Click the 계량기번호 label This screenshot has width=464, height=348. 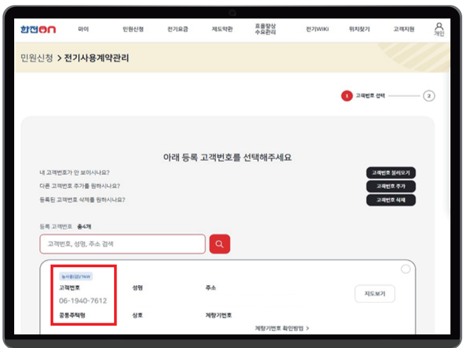pyautogui.click(x=219, y=315)
